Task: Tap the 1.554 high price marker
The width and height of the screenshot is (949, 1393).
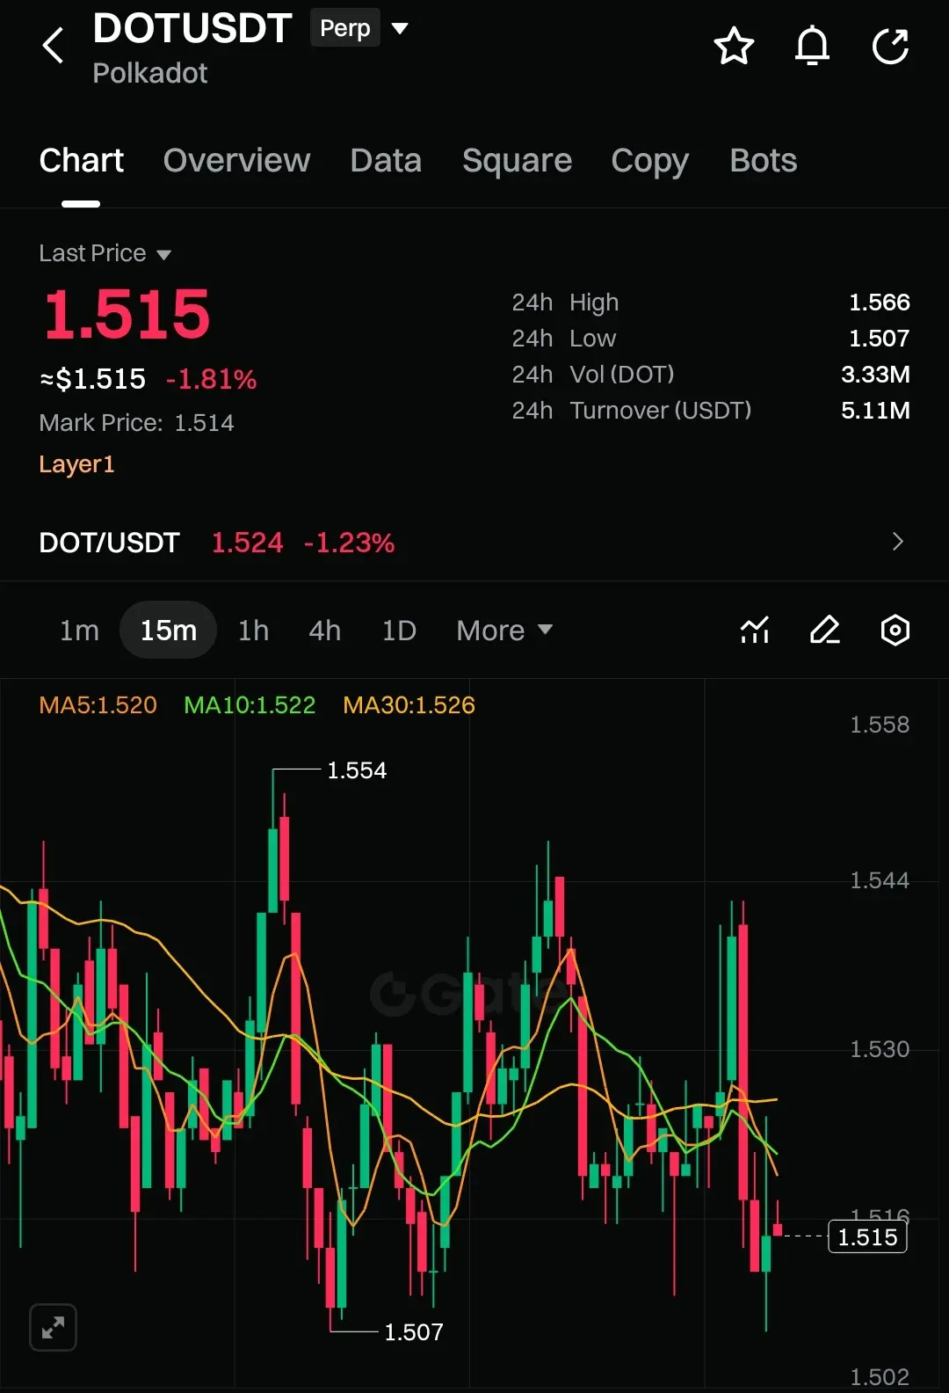Action: [x=357, y=770]
